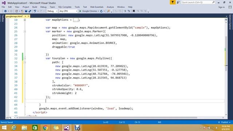The width and height of the screenshot is (233, 131).
Task: Open the Tools menu
Action: point(77,7)
